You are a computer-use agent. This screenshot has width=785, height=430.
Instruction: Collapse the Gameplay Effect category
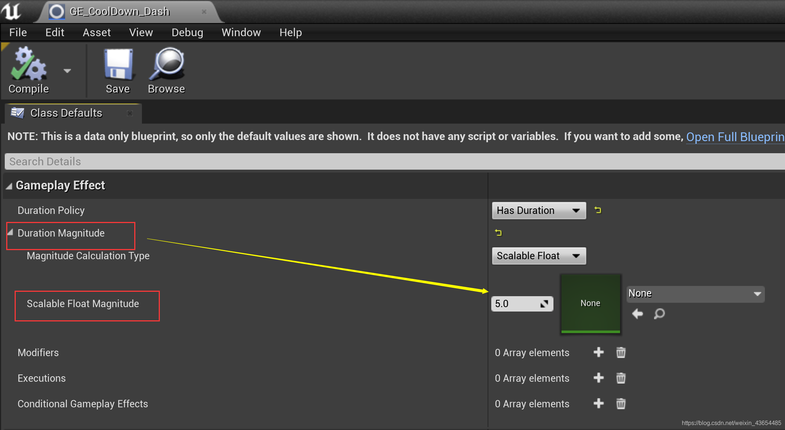[x=9, y=186]
